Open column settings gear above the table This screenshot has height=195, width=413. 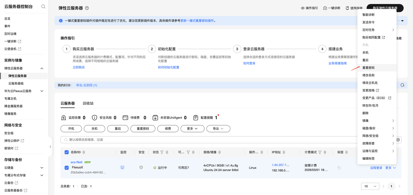[398, 139]
